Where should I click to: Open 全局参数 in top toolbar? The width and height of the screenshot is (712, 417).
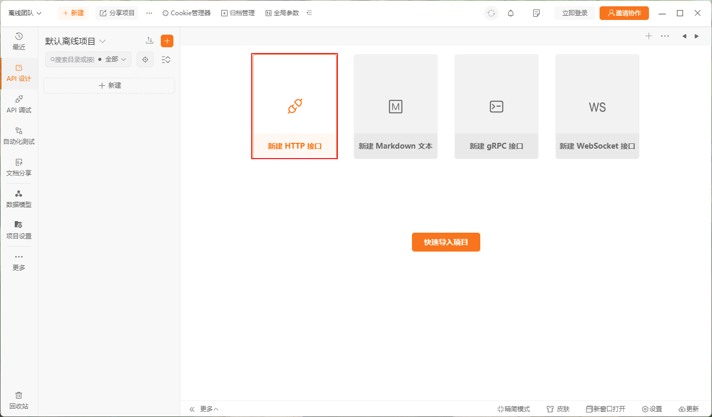coord(282,13)
